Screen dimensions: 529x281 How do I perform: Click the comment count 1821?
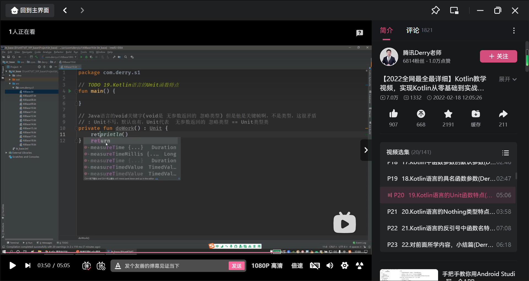point(427,30)
